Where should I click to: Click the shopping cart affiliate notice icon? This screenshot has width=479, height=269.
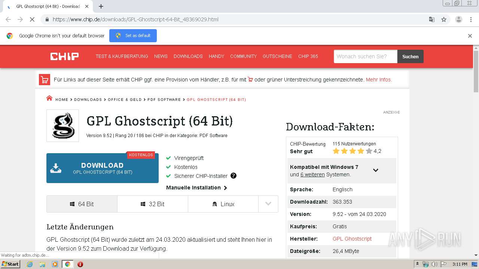click(x=45, y=80)
